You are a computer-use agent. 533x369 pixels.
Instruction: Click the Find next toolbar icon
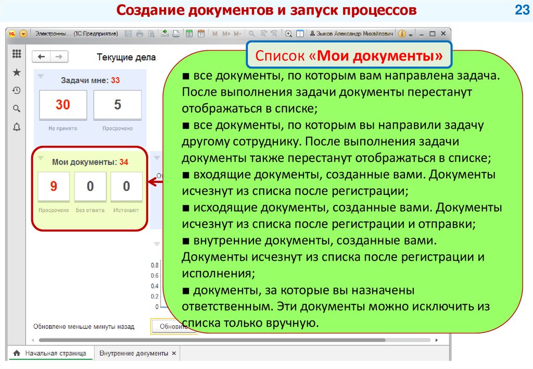pos(274,34)
